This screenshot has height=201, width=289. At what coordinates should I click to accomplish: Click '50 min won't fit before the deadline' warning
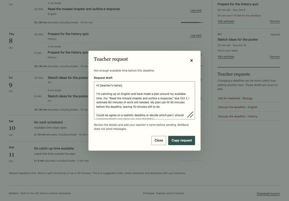point(239,16)
